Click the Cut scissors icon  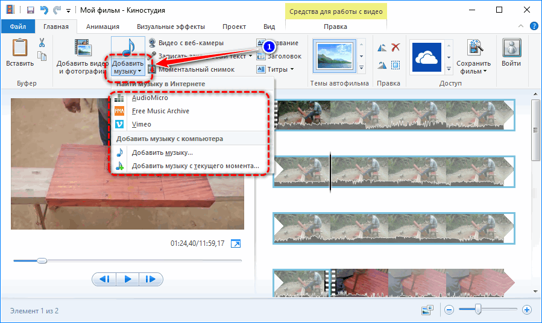[42, 43]
